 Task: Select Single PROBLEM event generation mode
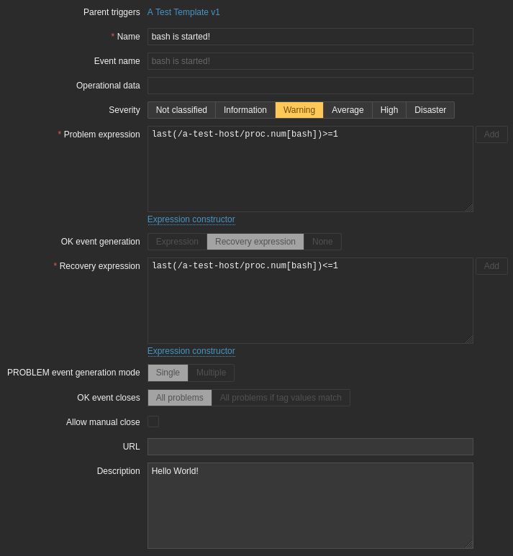point(168,373)
